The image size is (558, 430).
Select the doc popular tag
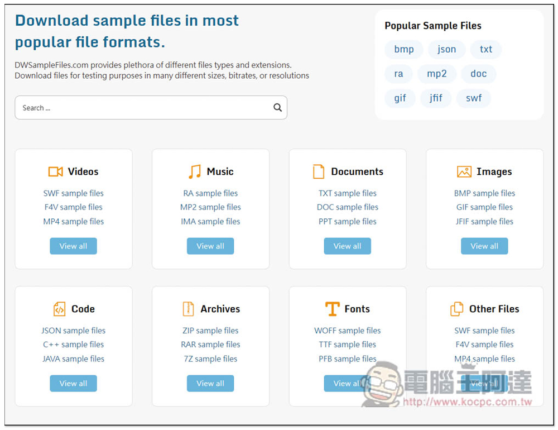[x=478, y=74]
